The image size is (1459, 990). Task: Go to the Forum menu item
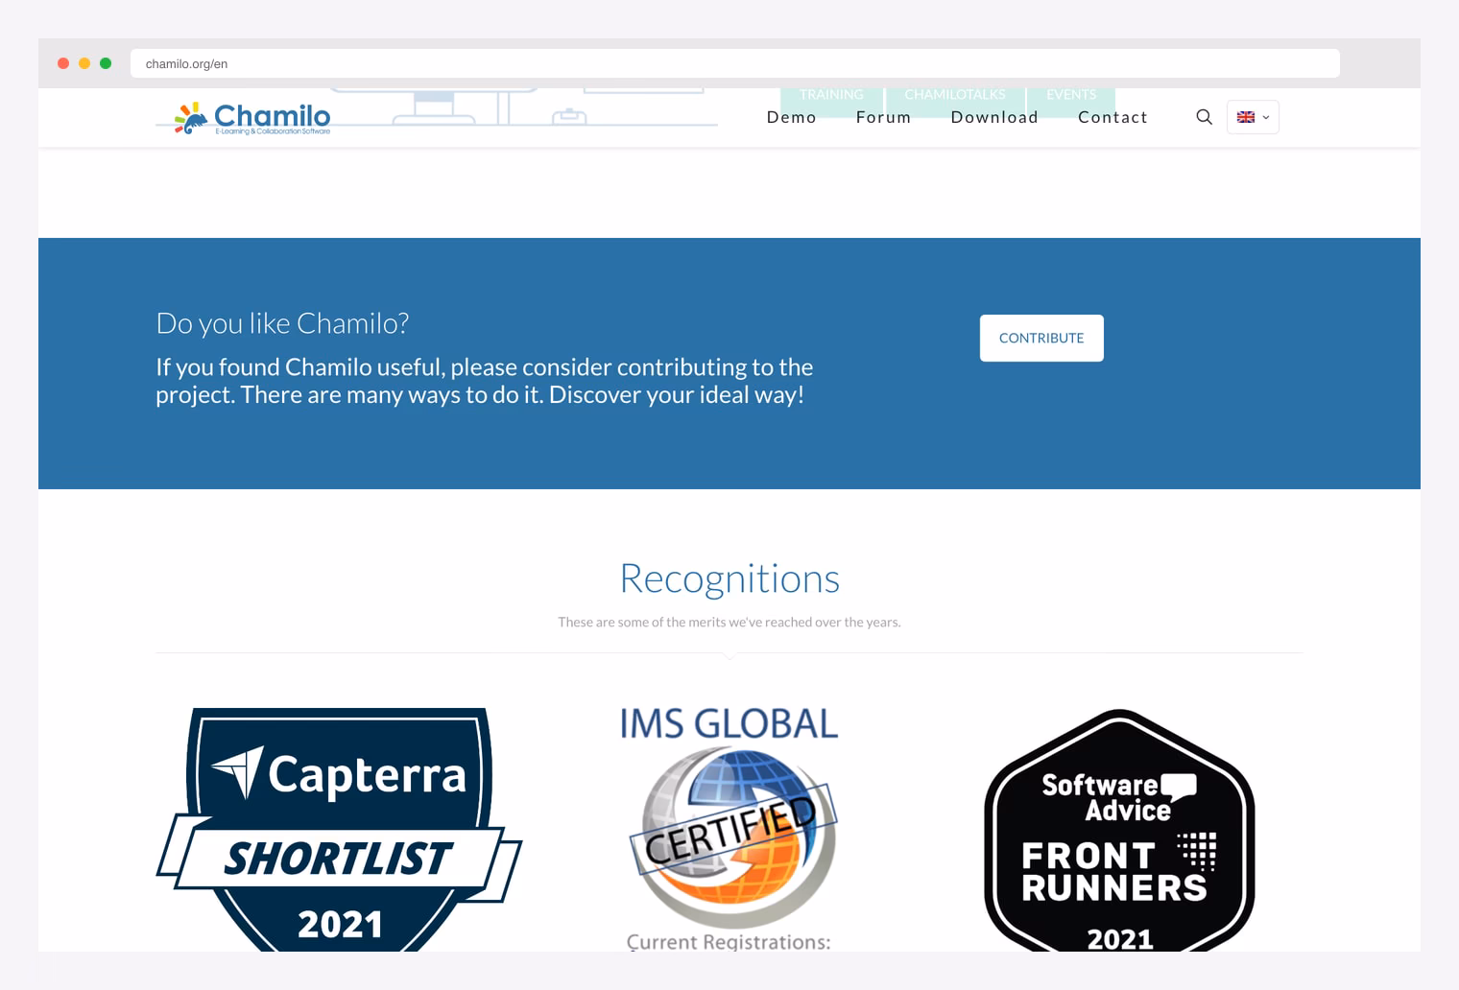(x=883, y=117)
